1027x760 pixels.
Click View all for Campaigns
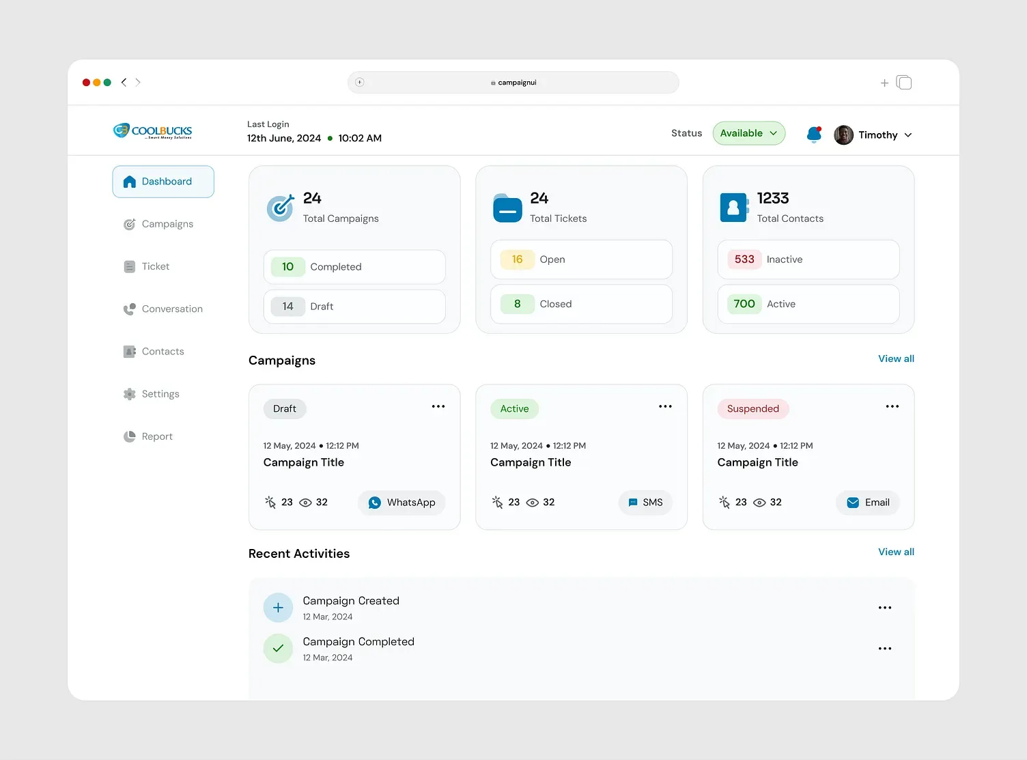(896, 358)
